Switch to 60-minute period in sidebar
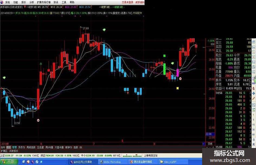 coord(254,134)
